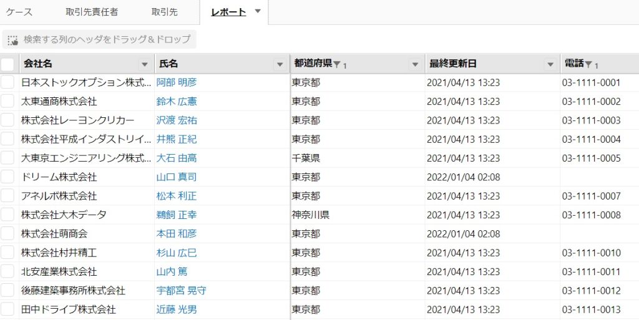Switch to the 取引先 tab
Viewport: 639px width, 320px height.
165,12
